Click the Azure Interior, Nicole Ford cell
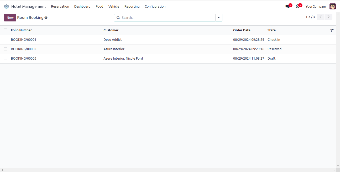Screen dimensions: 340x172 (x=123, y=59)
